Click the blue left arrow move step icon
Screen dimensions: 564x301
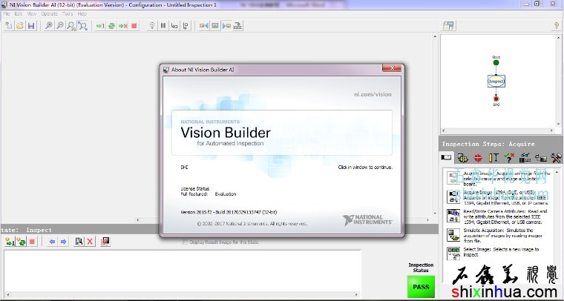tap(51, 242)
